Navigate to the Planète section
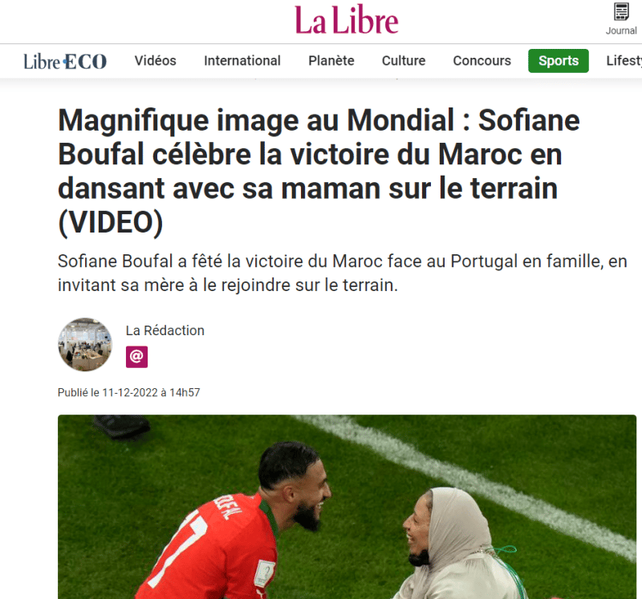 [x=331, y=61]
